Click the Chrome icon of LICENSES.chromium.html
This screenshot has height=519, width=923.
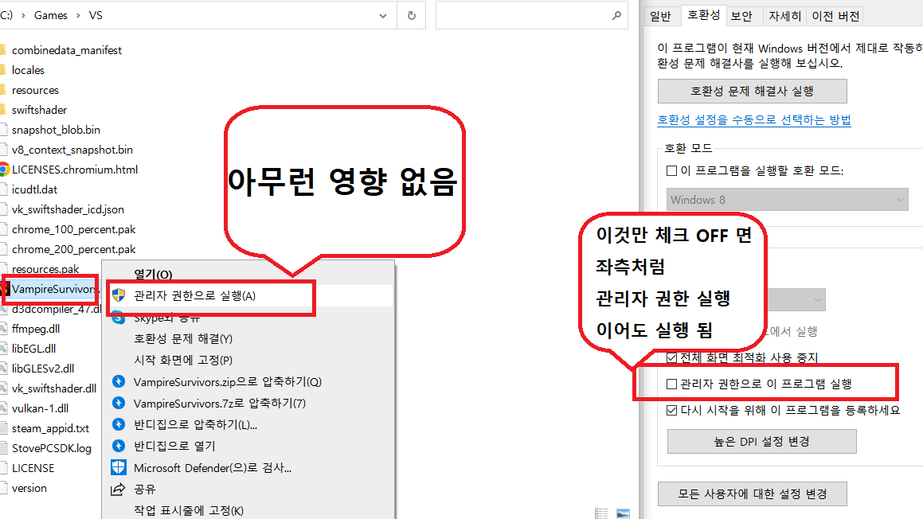(x=3, y=170)
